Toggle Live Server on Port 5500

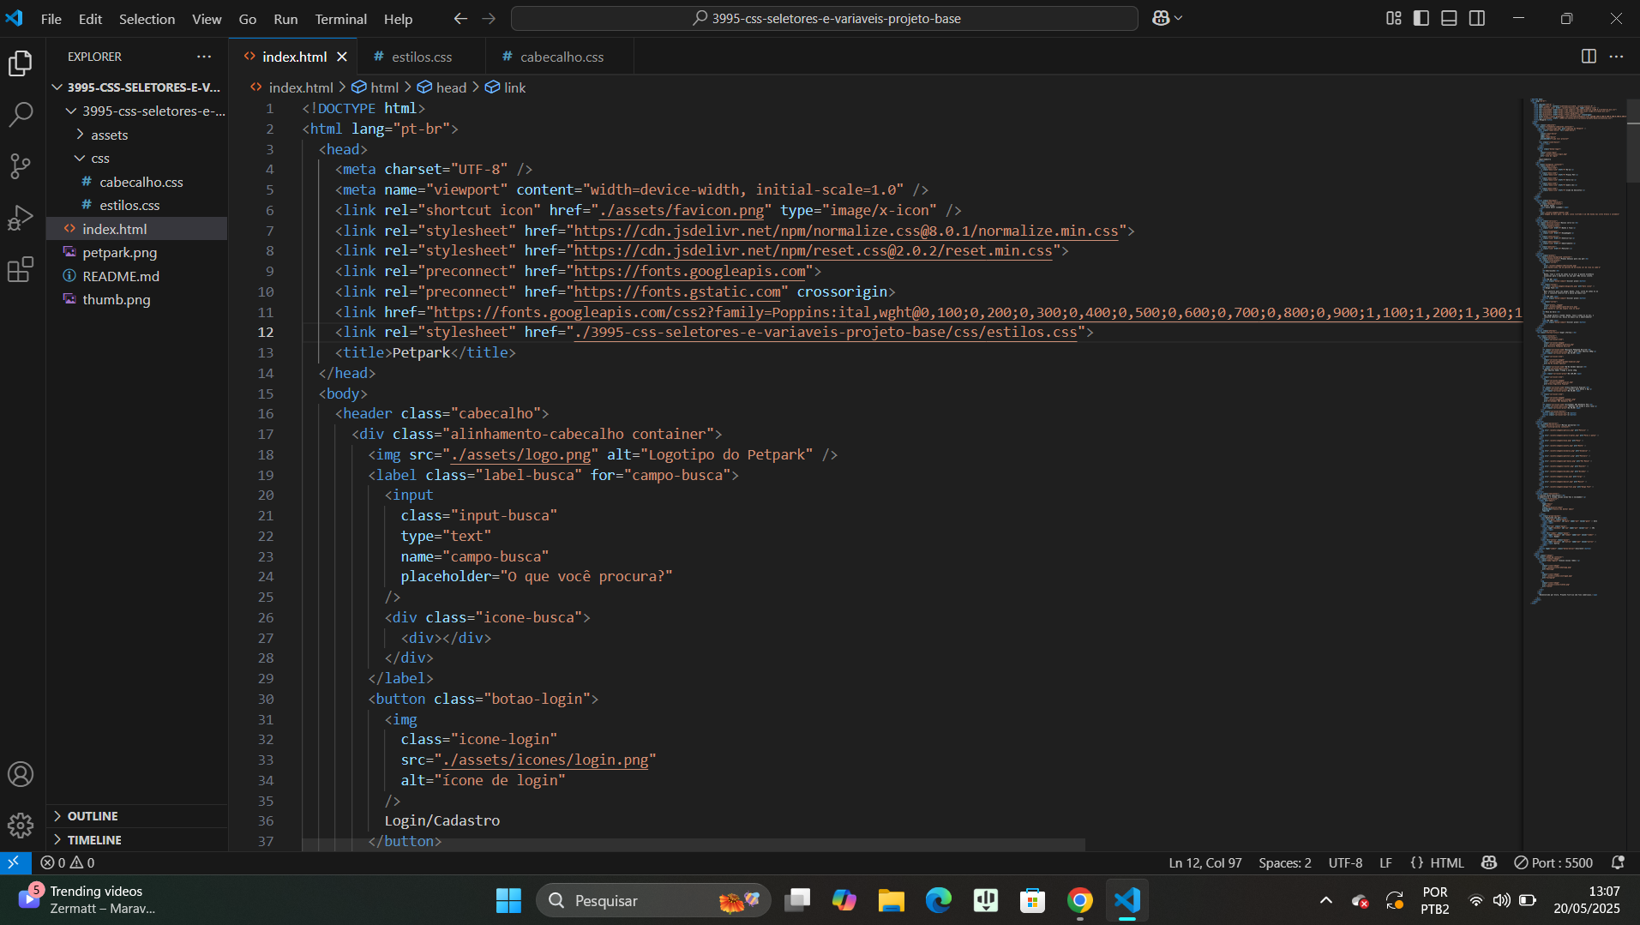[1553, 862]
